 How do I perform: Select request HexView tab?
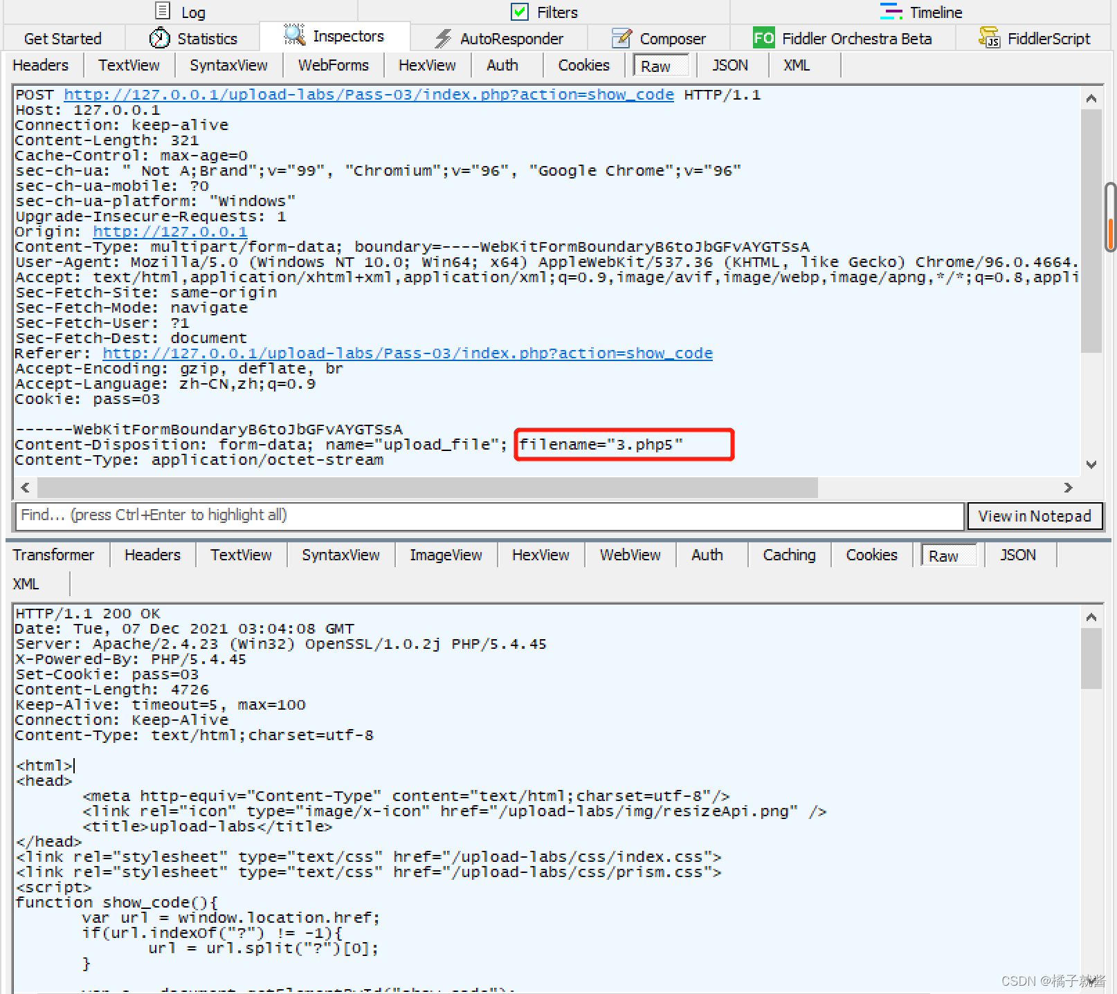pos(427,65)
